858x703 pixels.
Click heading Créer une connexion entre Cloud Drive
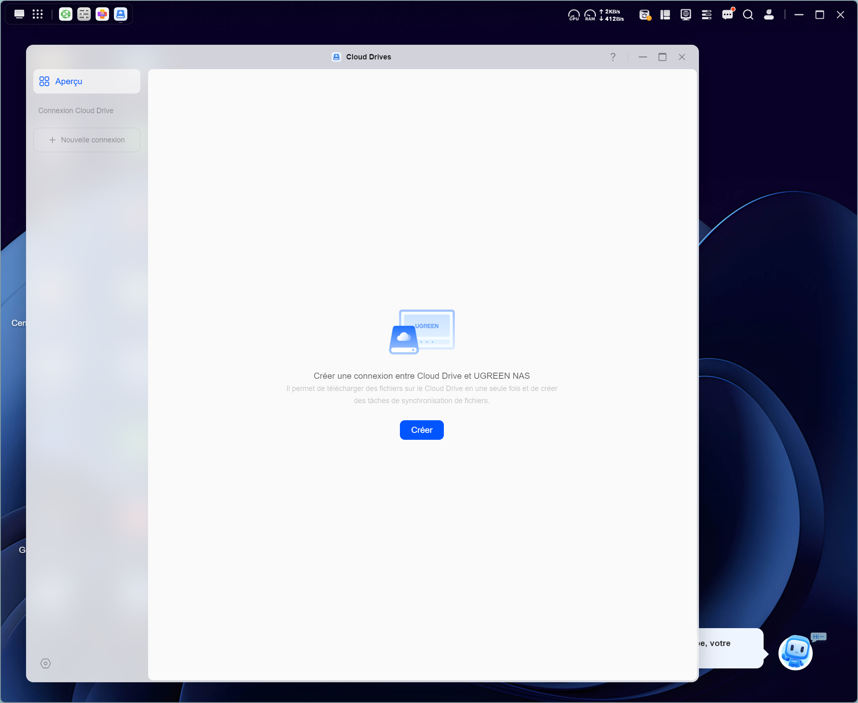tap(421, 376)
